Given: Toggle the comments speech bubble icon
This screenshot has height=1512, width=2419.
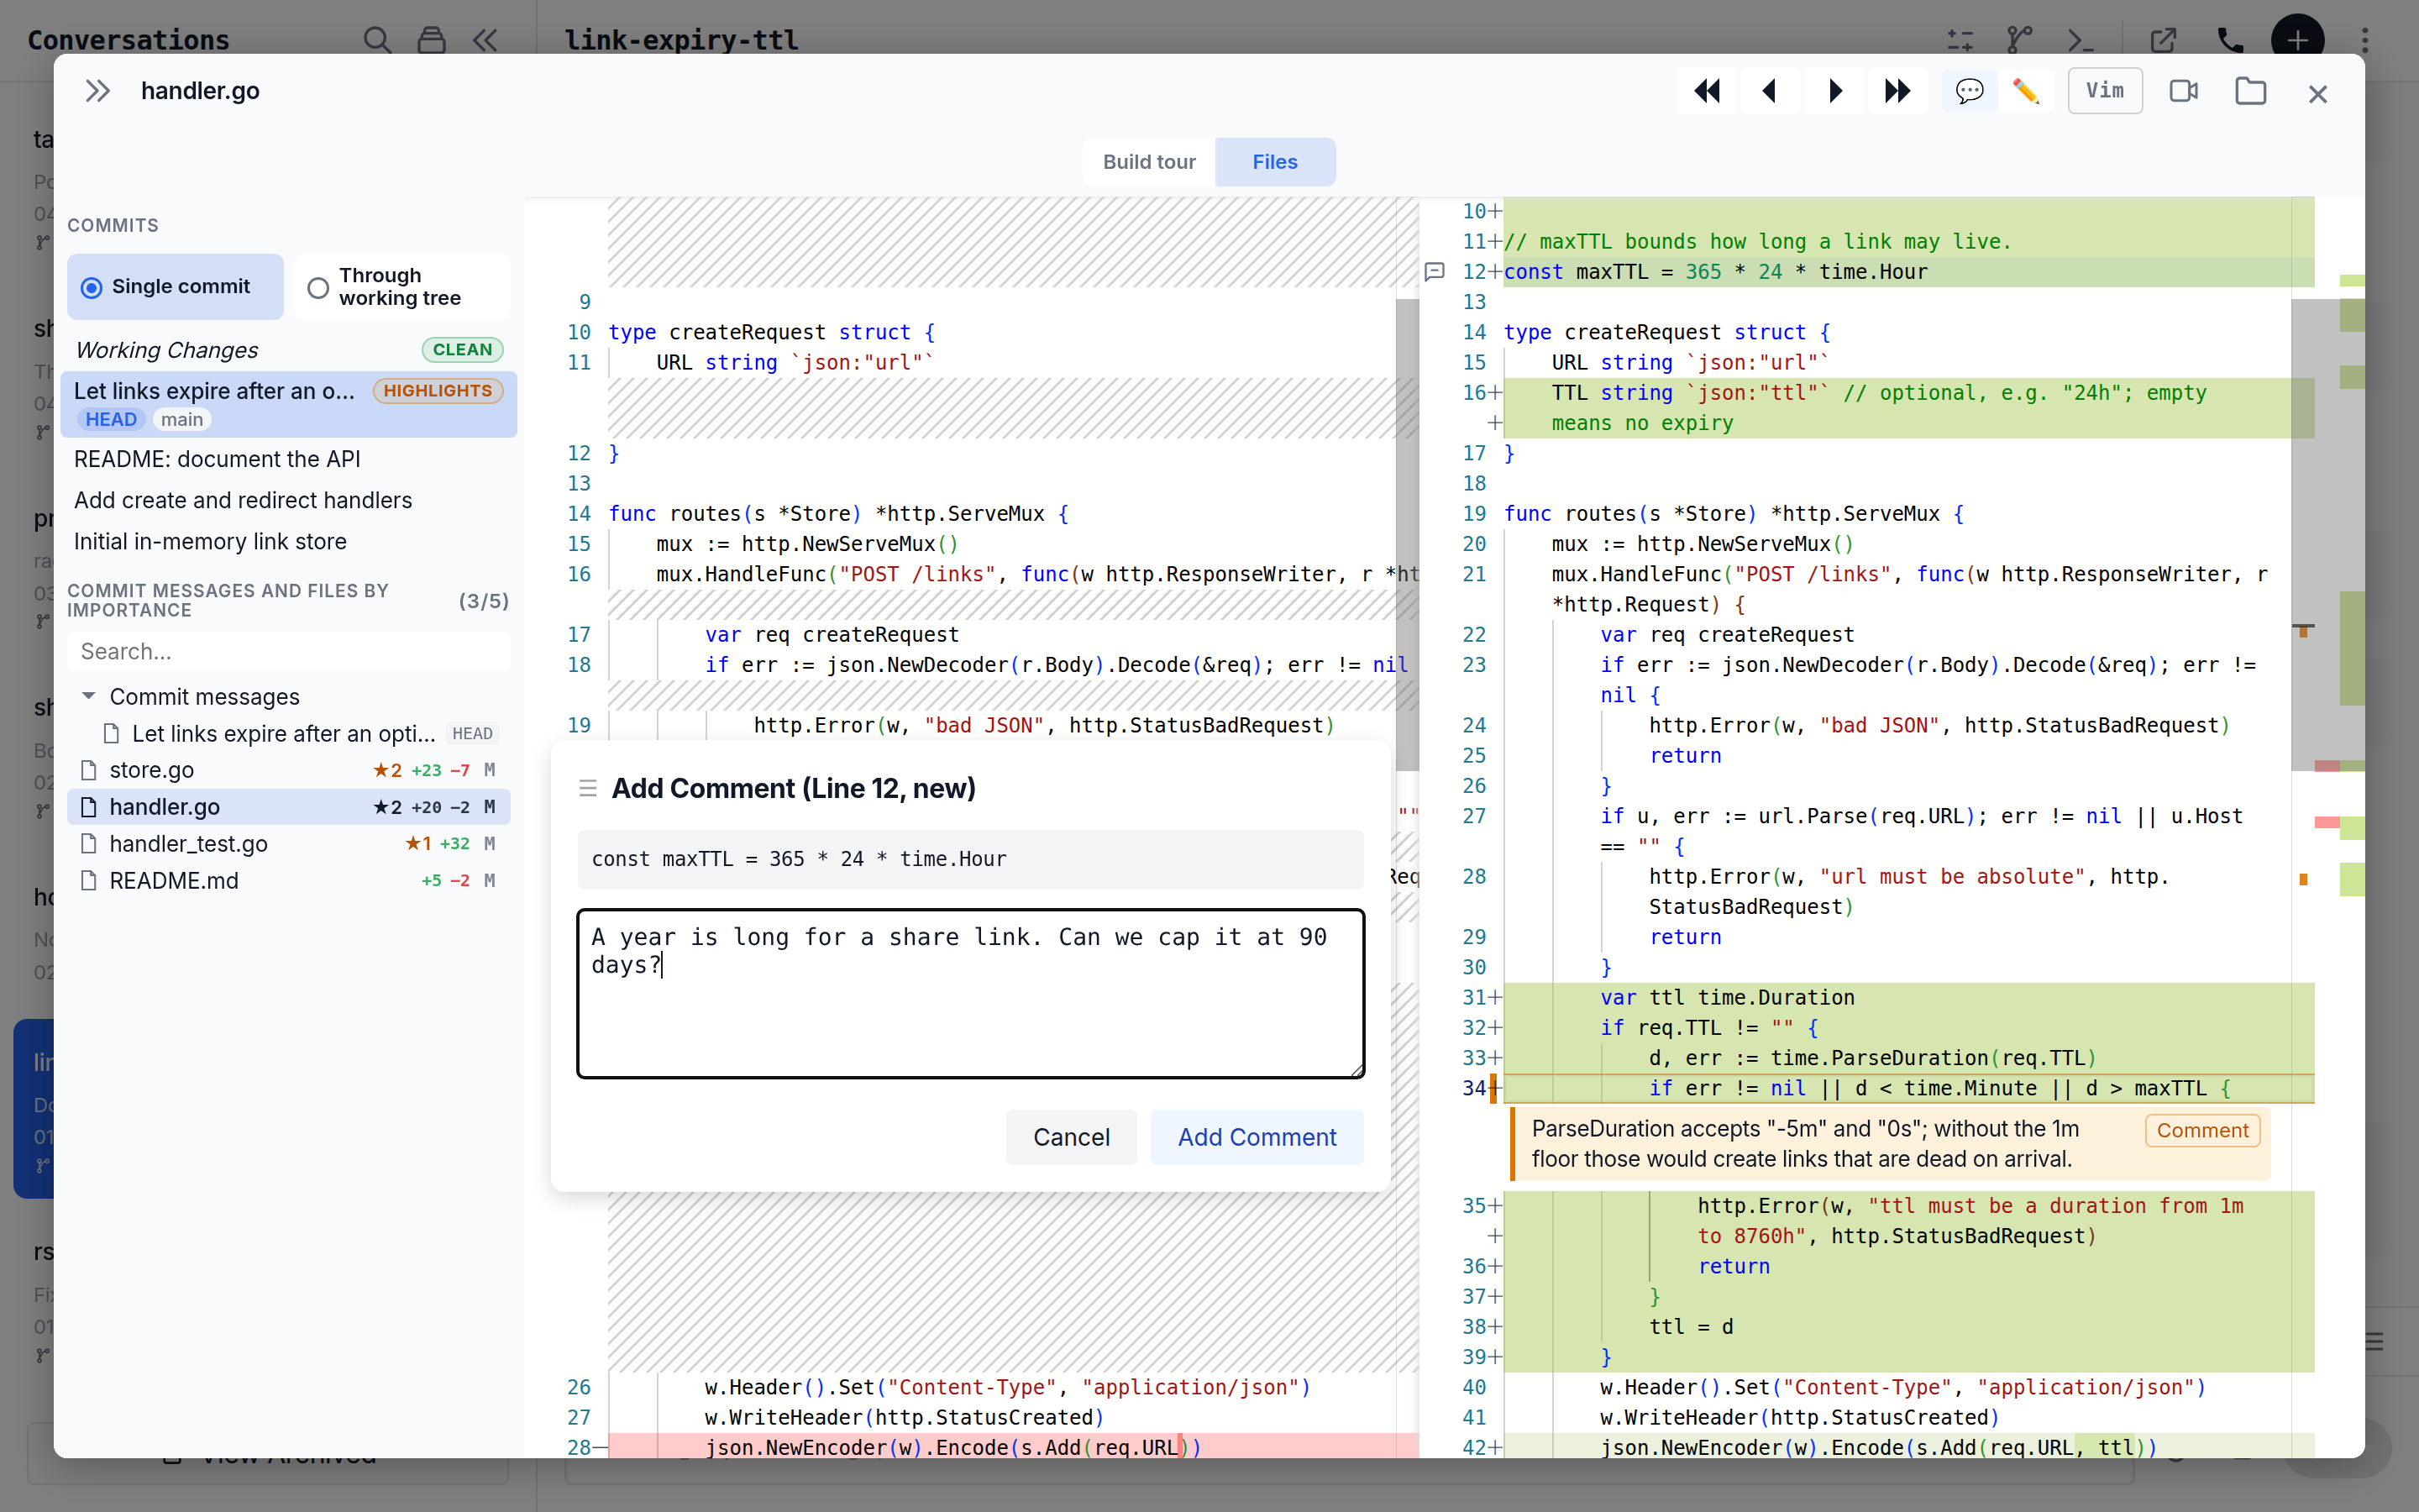Looking at the screenshot, I should click(x=1968, y=91).
